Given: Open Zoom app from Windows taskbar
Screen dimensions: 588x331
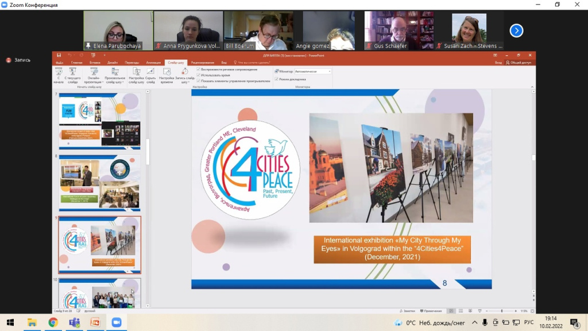Looking at the screenshot, I should point(117,322).
